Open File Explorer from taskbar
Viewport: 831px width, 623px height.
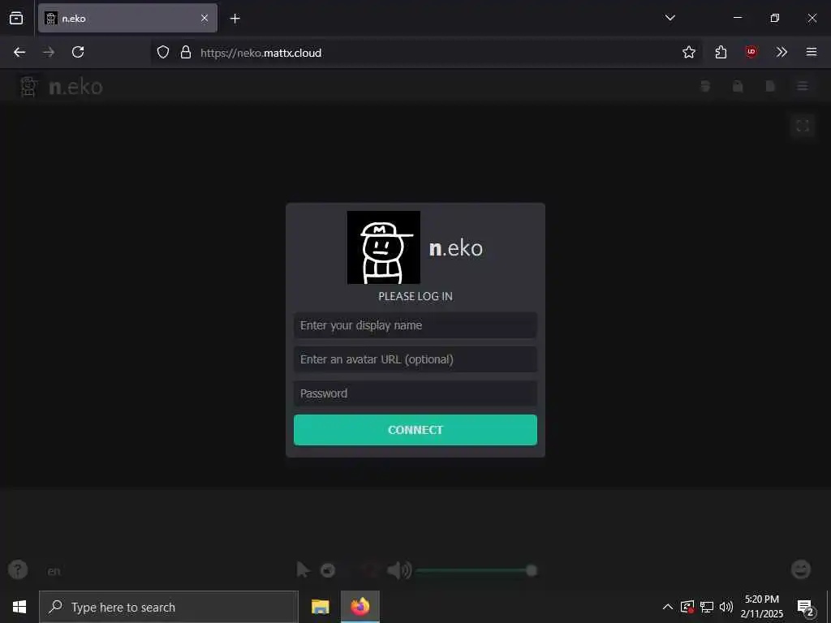(x=320, y=607)
